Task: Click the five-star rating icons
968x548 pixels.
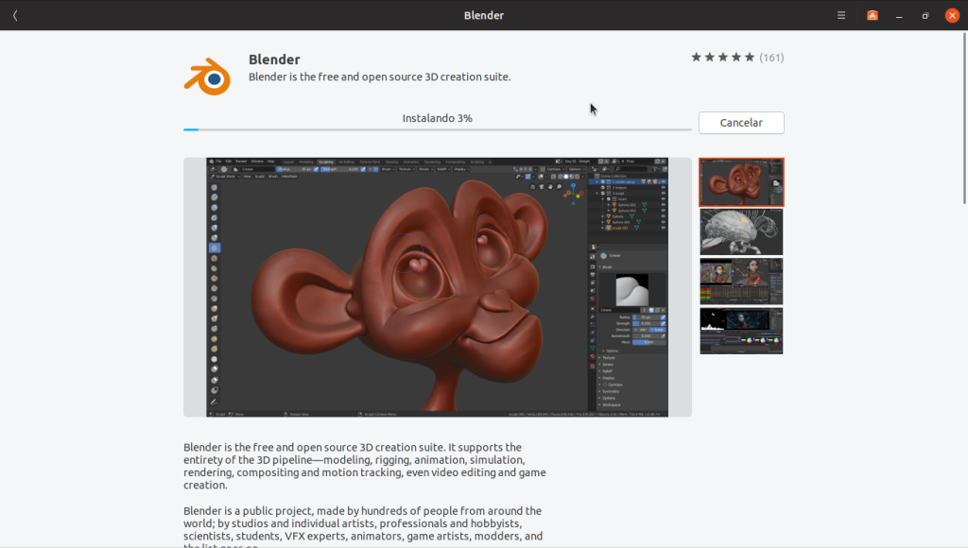Action: coord(723,58)
